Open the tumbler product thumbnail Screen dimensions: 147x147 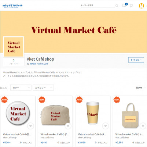93,113
